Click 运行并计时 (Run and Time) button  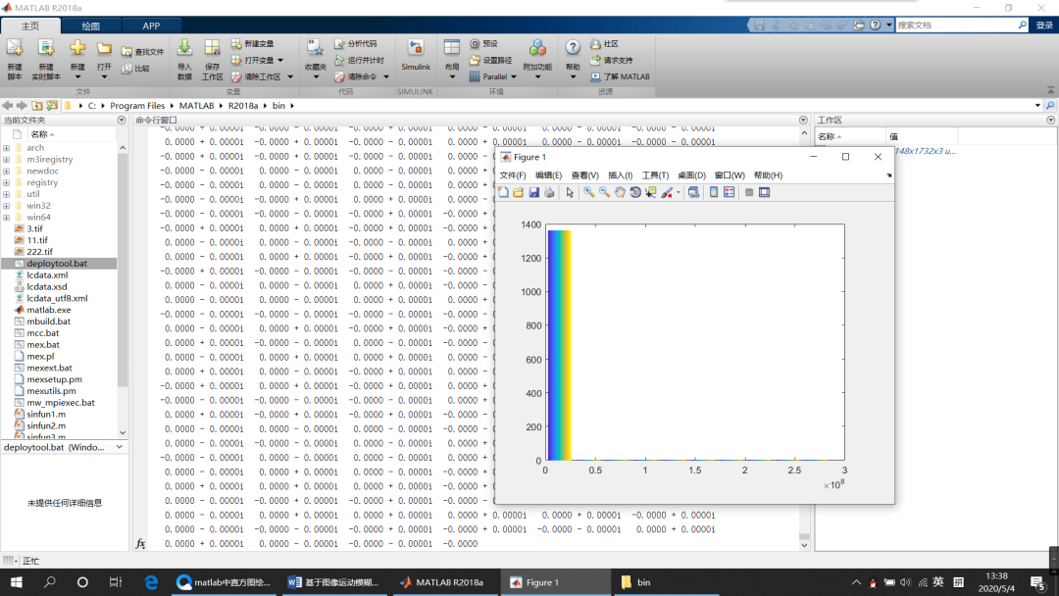[359, 60]
